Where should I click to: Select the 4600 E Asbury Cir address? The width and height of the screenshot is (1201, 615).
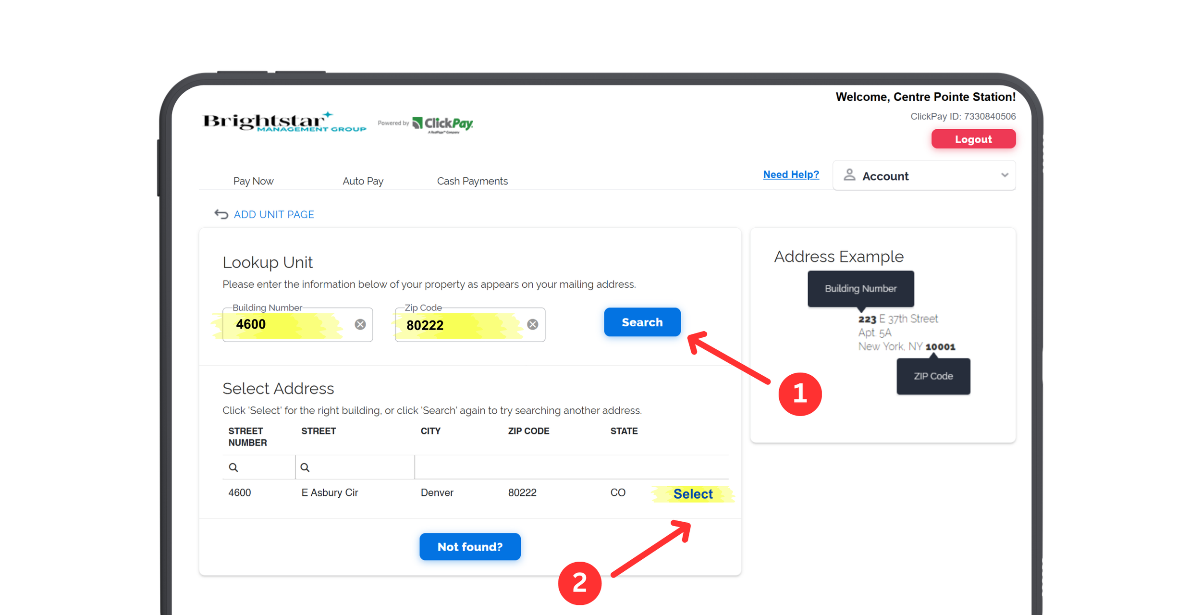692,494
